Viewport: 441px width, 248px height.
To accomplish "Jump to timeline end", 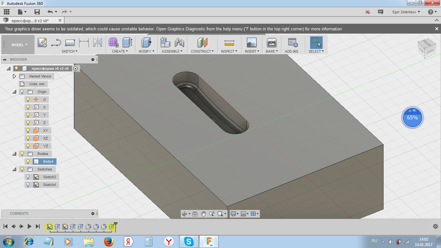I will tap(38, 226).
